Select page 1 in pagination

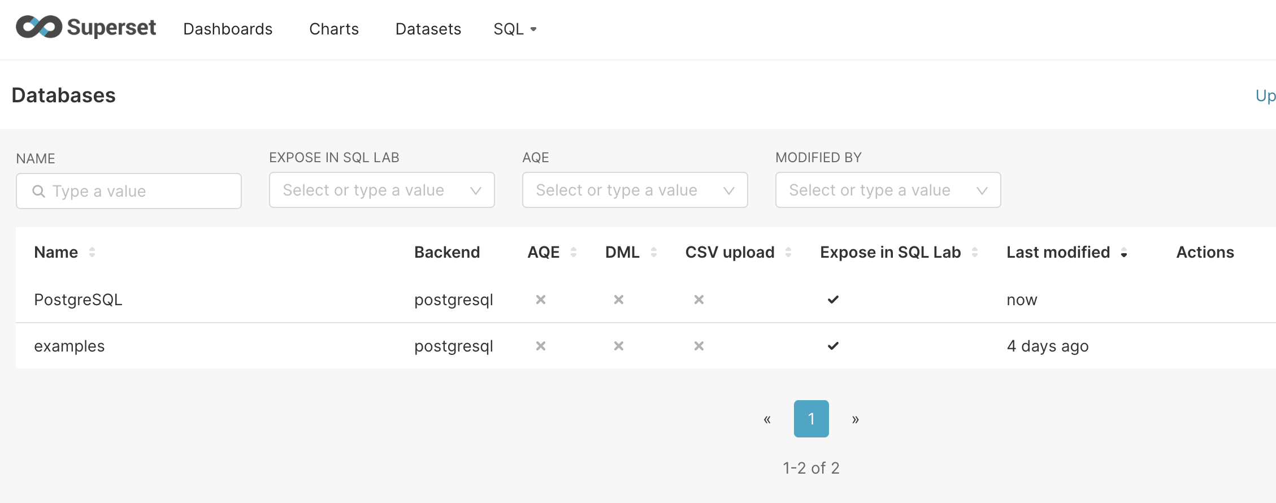pos(811,418)
